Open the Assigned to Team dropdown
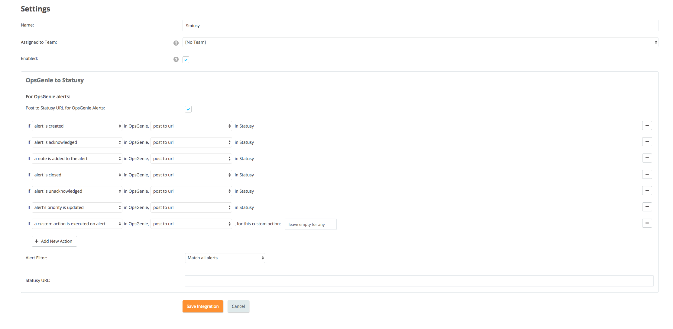This screenshot has height=329, width=673. (420, 42)
